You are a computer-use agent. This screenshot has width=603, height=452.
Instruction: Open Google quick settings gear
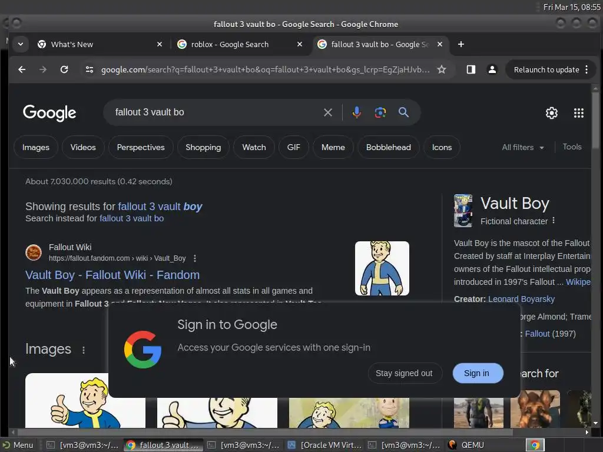click(x=551, y=113)
